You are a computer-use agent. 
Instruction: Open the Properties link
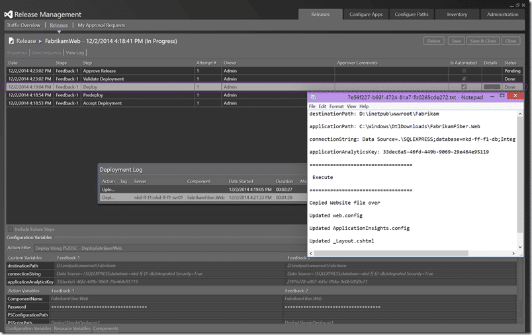pyautogui.click(x=17, y=53)
